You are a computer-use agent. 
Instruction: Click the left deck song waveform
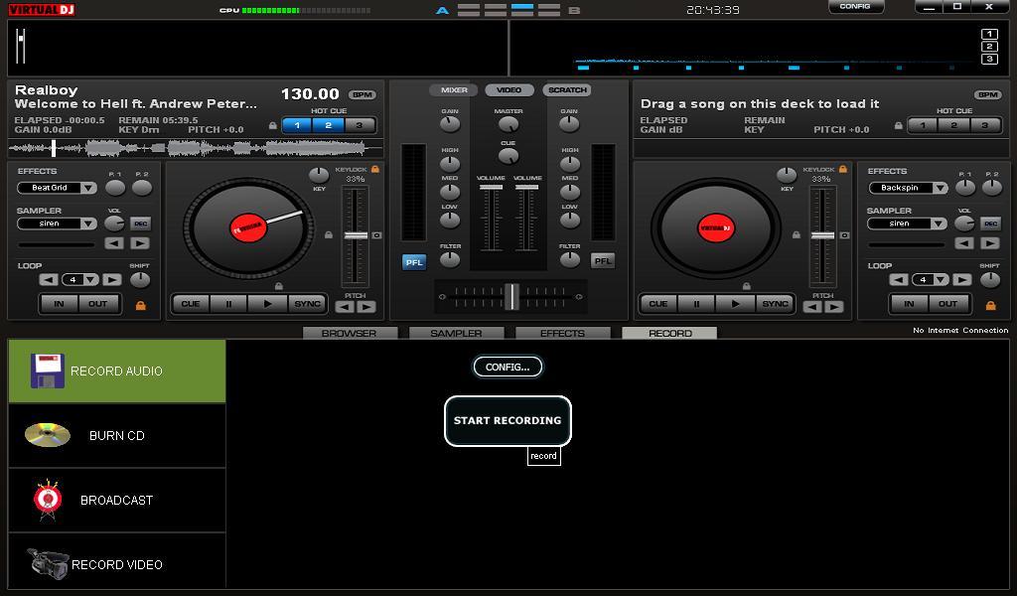tap(196, 149)
